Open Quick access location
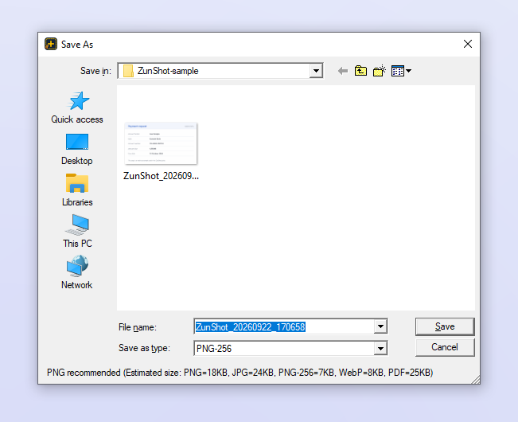 click(77, 107)
